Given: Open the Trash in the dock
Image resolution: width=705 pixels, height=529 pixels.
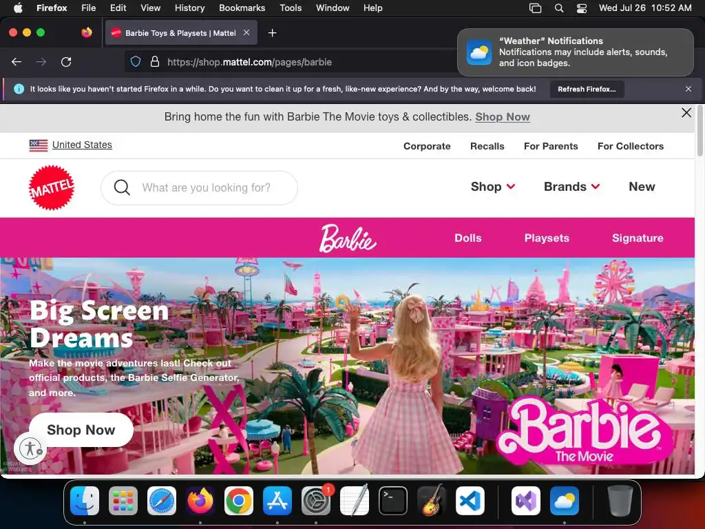Looking at the screenshot, I should coord(620,501).
